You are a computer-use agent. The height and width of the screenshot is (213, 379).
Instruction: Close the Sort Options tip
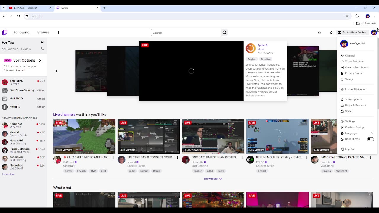tap(40, 60)
